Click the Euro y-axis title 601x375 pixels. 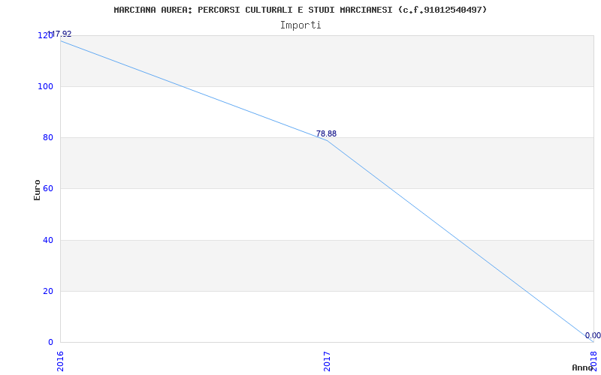point(37,190)
